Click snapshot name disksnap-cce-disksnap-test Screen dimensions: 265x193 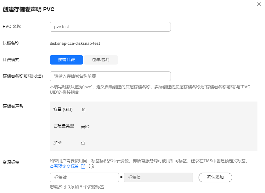pos(75,44)
